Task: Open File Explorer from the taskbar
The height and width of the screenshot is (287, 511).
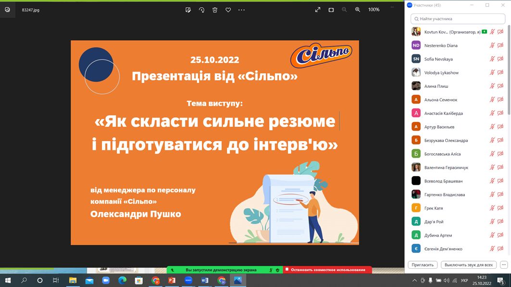Action: (73, 280)
